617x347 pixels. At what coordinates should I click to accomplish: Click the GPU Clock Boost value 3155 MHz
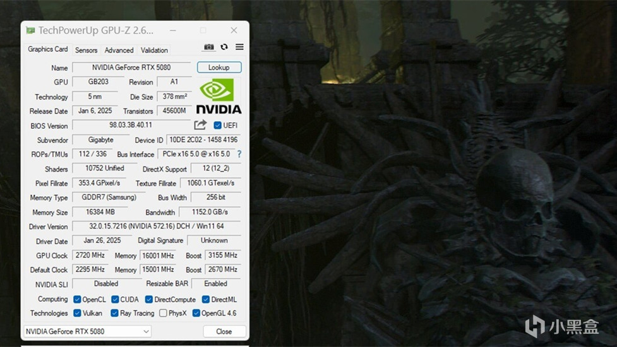tap(223, 256)
